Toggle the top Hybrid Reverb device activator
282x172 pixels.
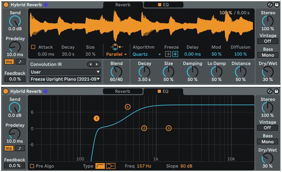pos(6,5)
